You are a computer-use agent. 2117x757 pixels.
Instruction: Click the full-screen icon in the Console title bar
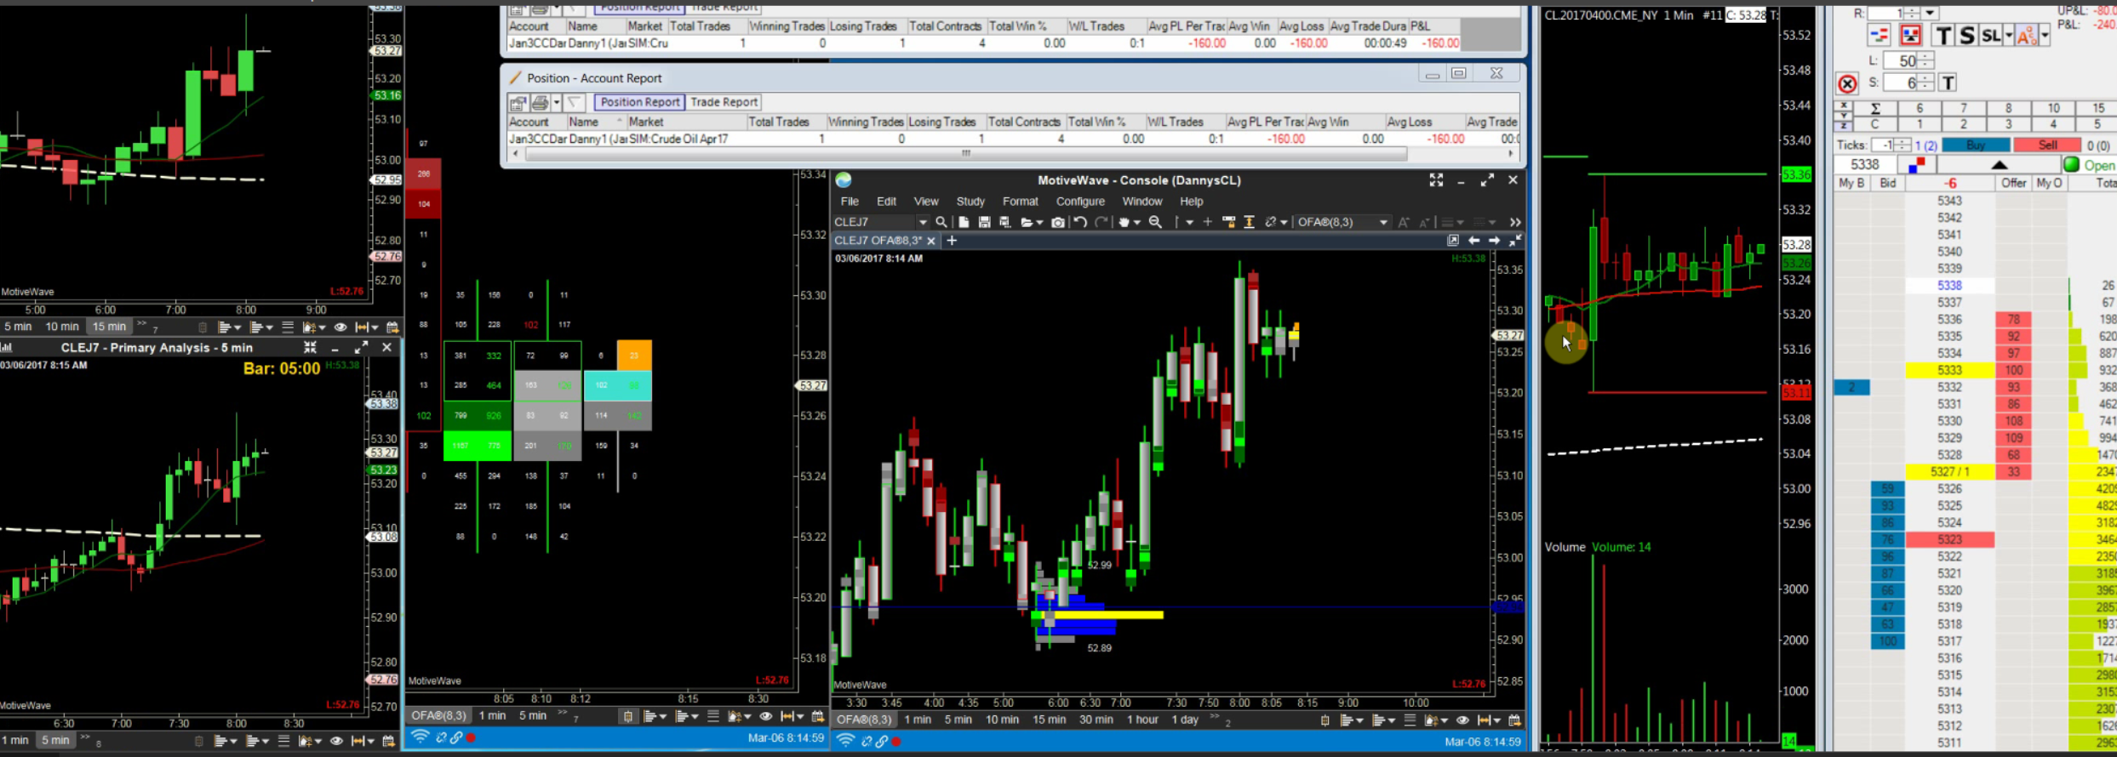(x=1436, y=179)
